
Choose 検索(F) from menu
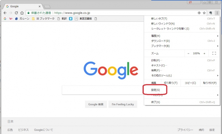(x=182, y=70)
